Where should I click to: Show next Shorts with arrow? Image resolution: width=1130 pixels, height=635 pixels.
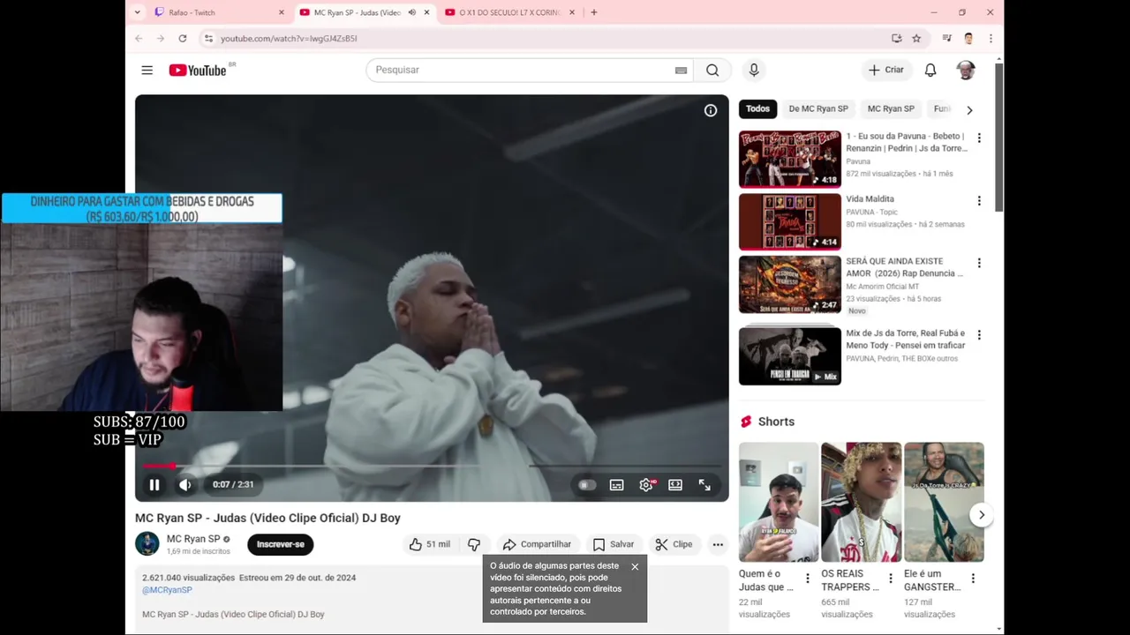tap(982, 515)
